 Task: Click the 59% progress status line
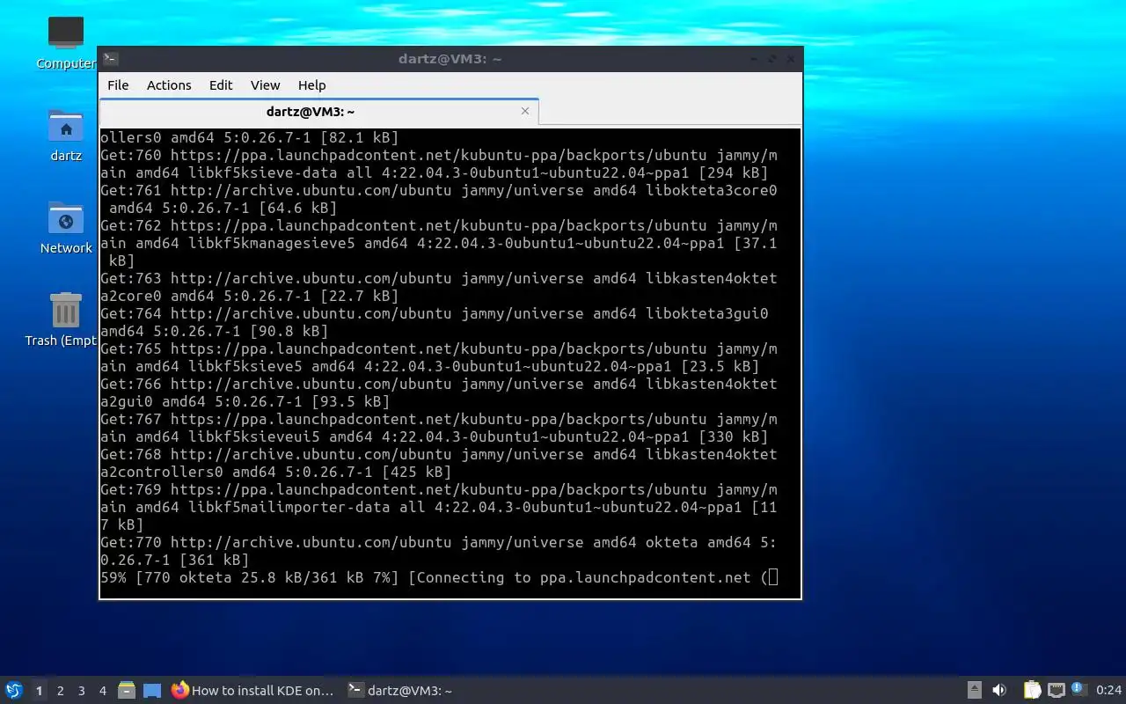pyautogui.click(x=438, y=577)
